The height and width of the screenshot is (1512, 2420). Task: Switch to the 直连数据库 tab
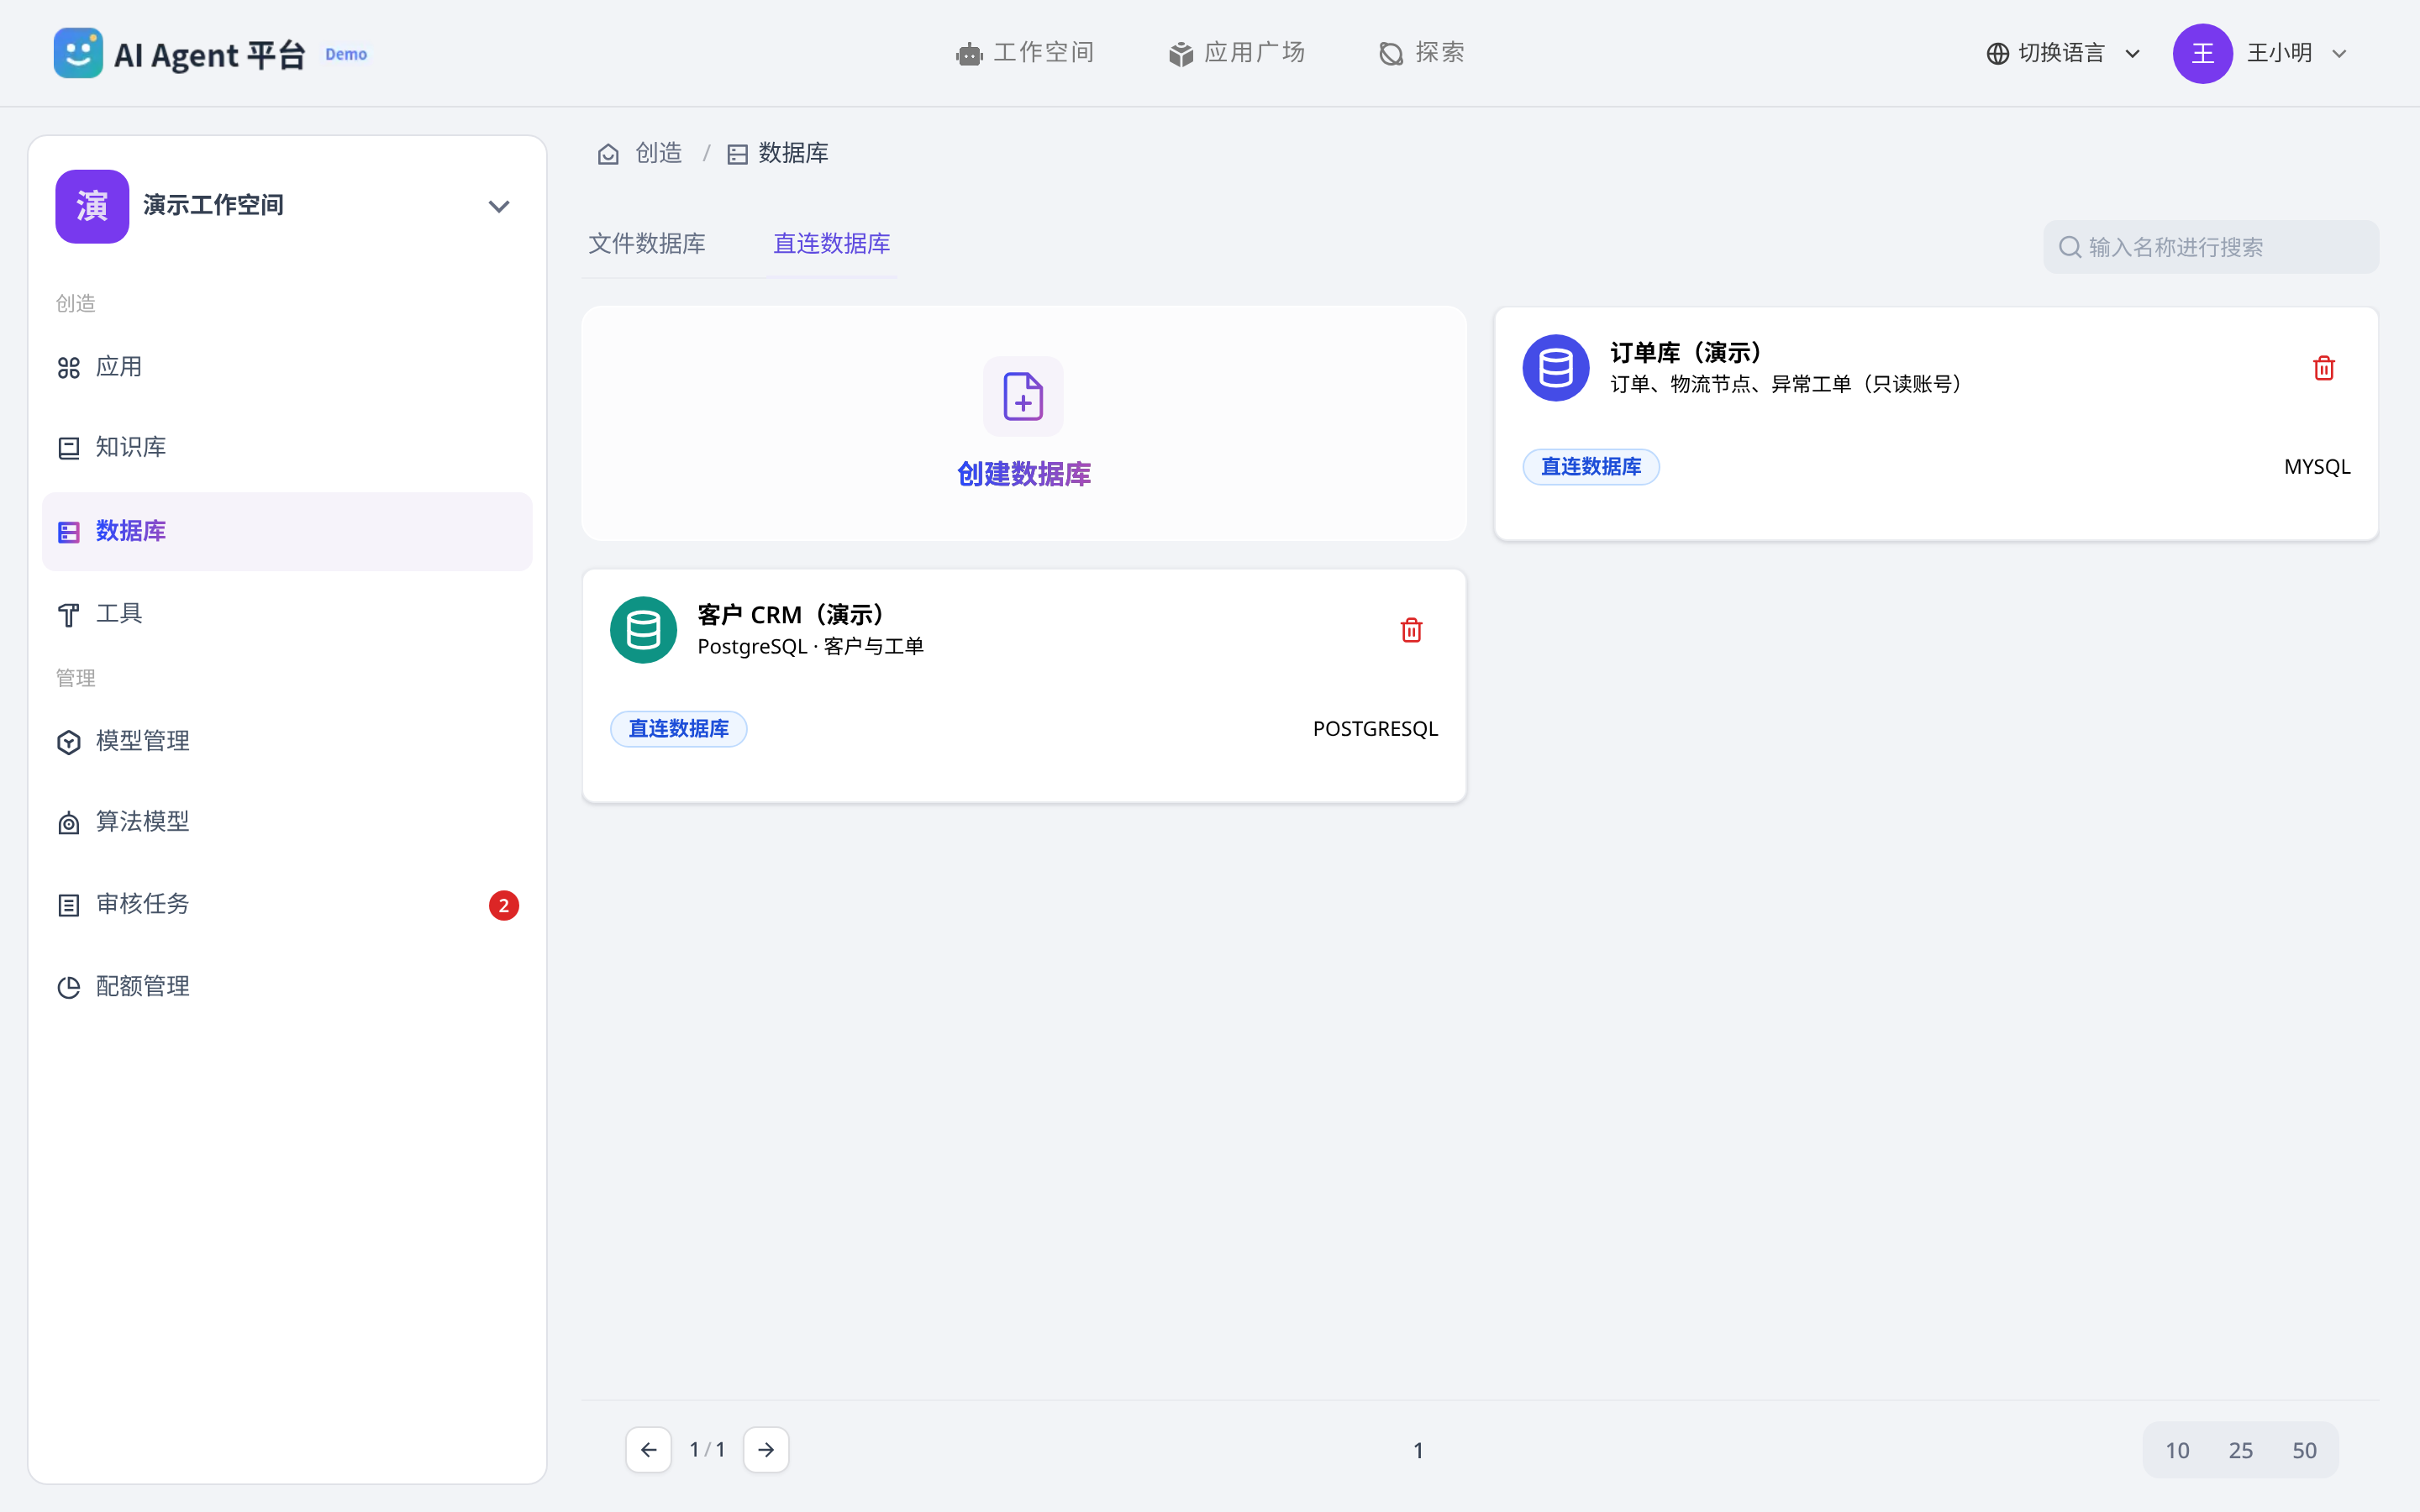(831, 244)
